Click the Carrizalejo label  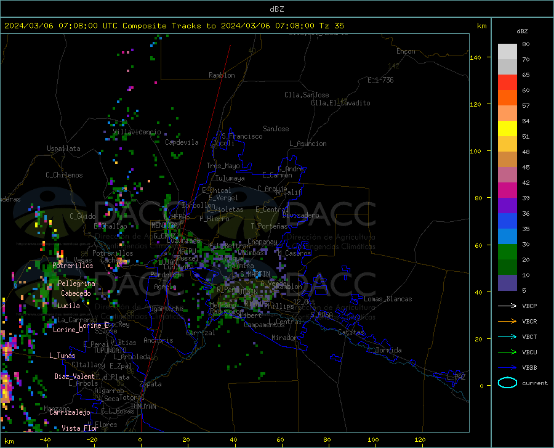(x=70, y=412)
